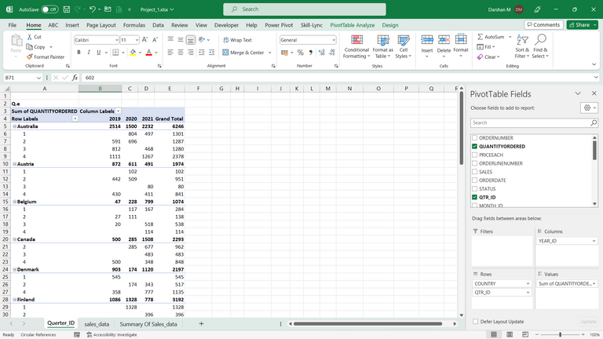Add a new sheet with plus button
Viewport: 603px width, 339px height.
(201, 323)
